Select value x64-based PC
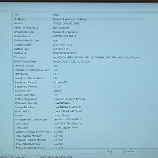The image size is (158, 158). (x=61, y=49)
